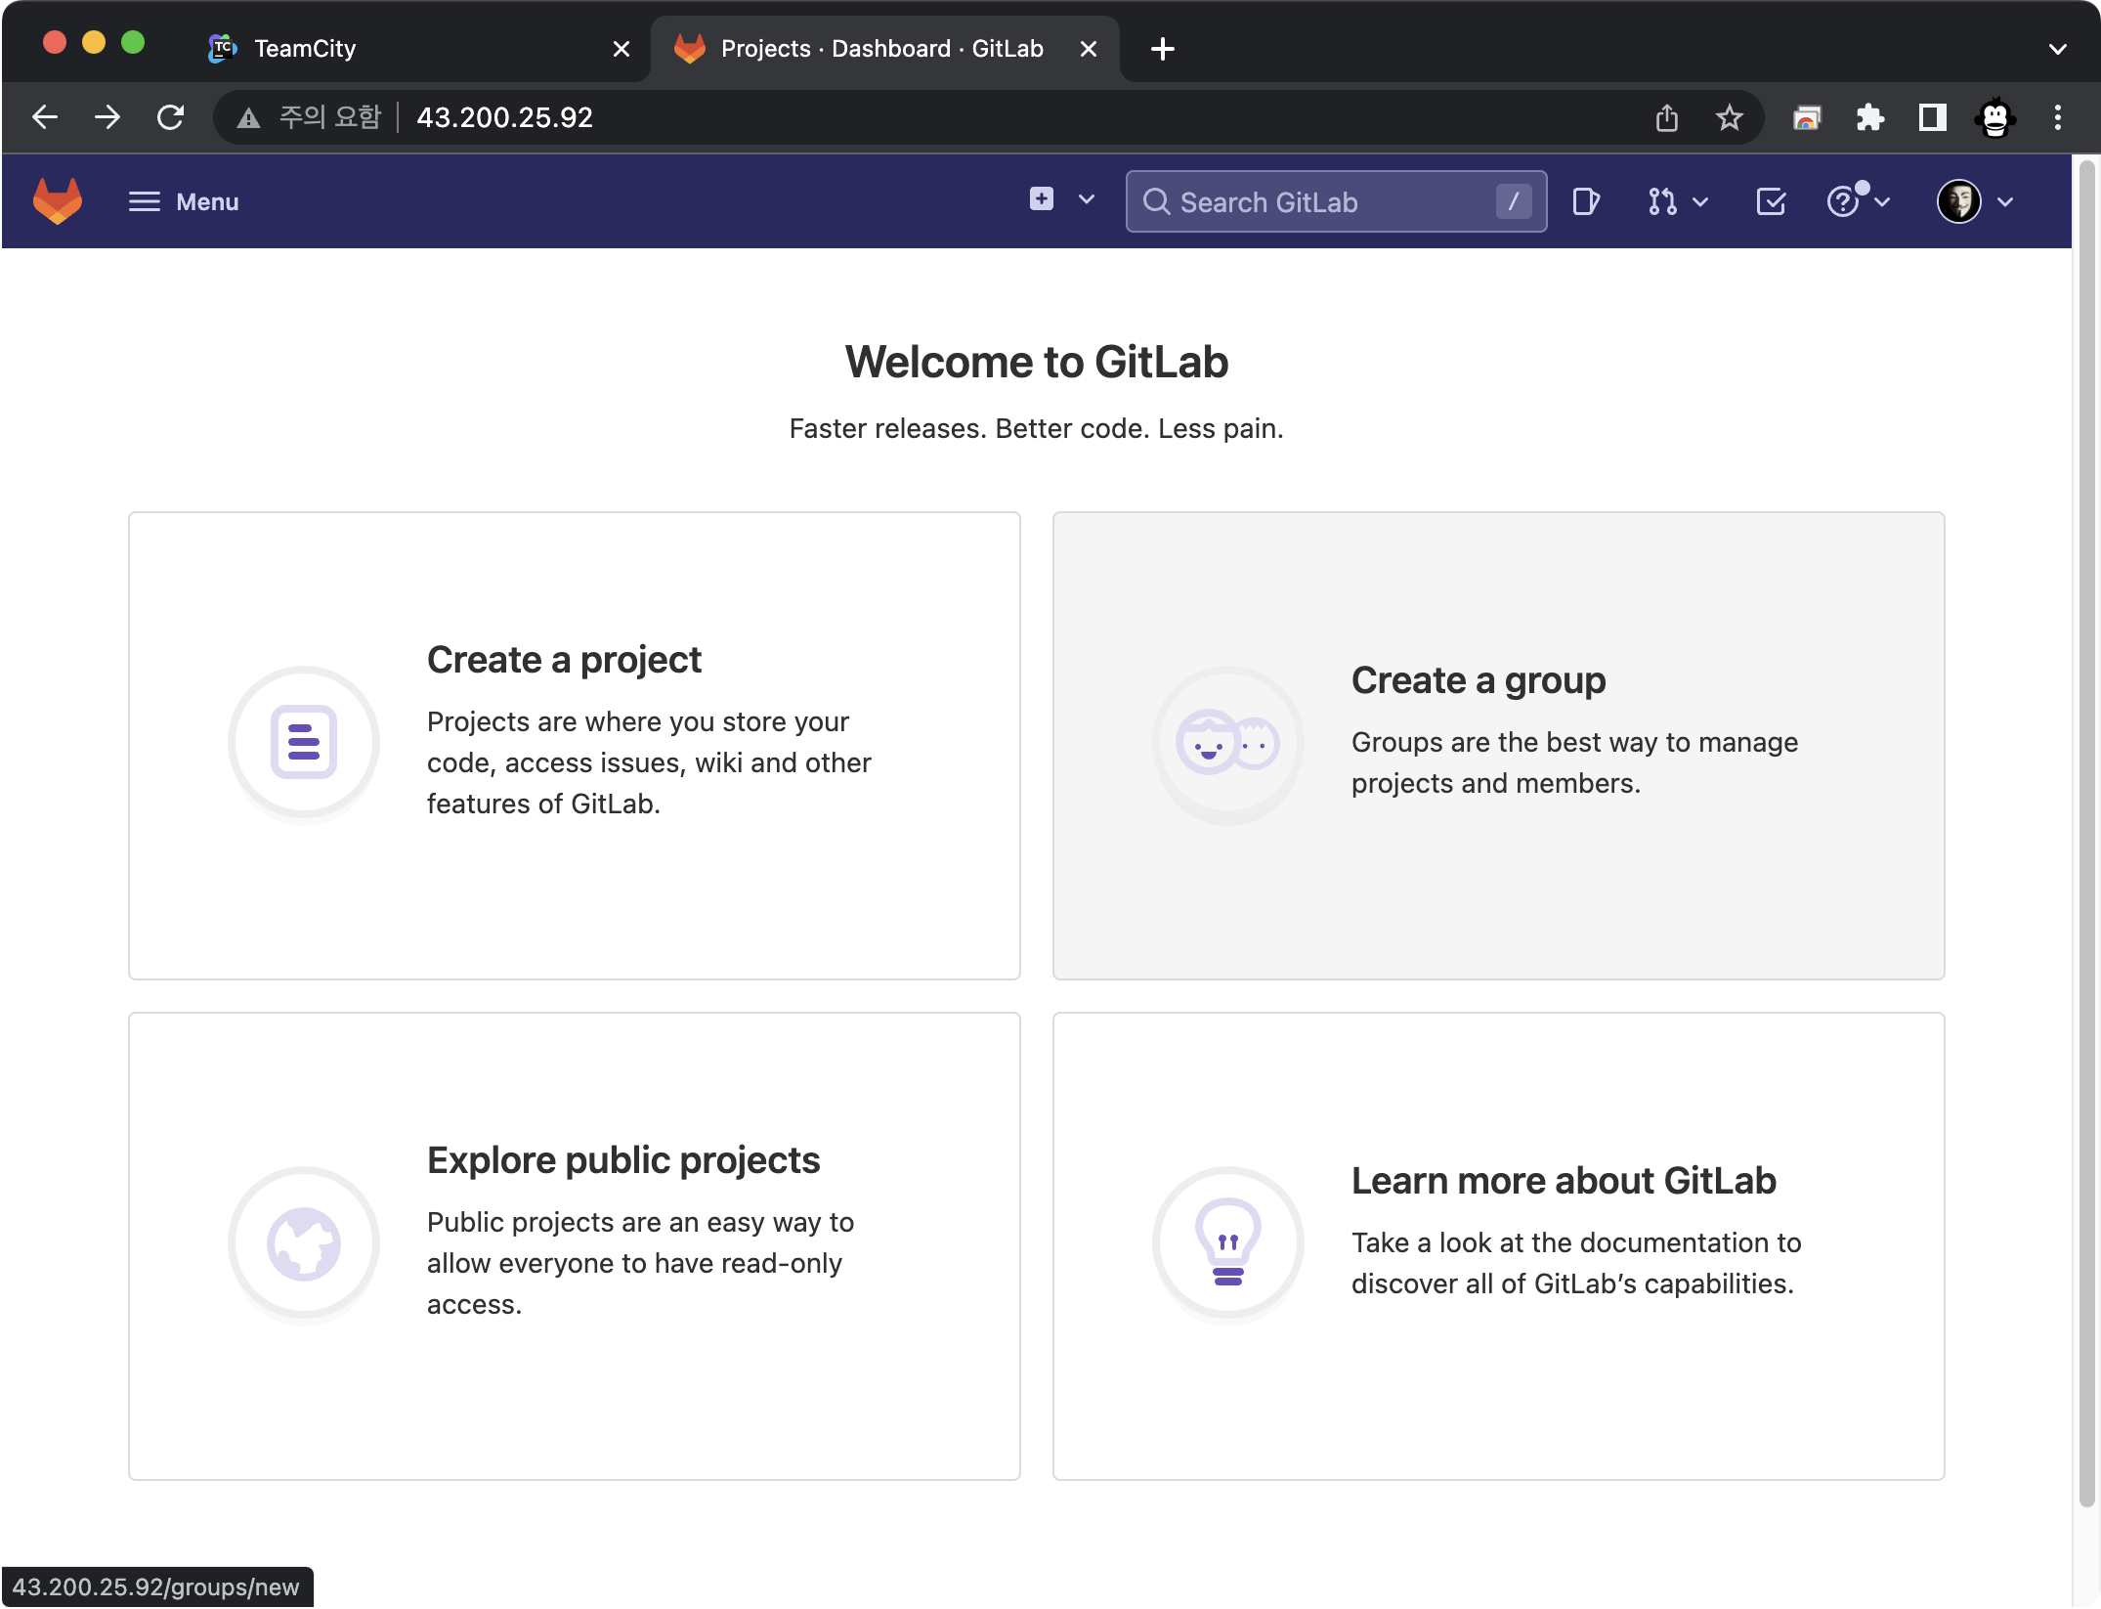Expand the user profile dropdown chevron
Viewport: 2101px width, 1609px height.
point(2005,202)
